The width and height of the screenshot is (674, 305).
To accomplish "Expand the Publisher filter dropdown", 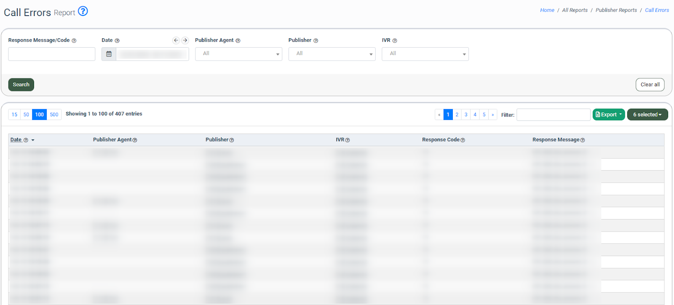I will (332, 54).
